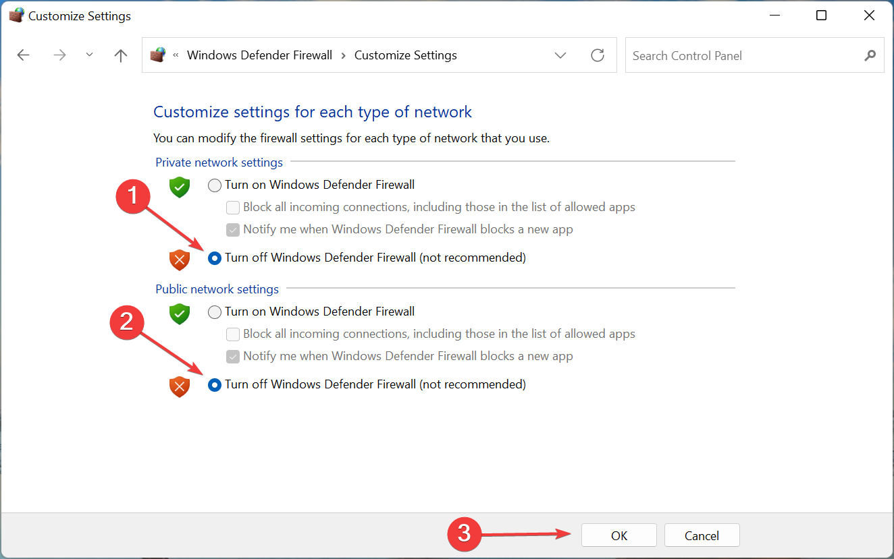This screenshot has height=559, width=894.
Task: Toggle Notify me checkbox under Private settings
Action: [x=232, y=230]
